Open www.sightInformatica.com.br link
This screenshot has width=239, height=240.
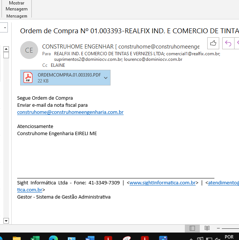tap(162, 183)
